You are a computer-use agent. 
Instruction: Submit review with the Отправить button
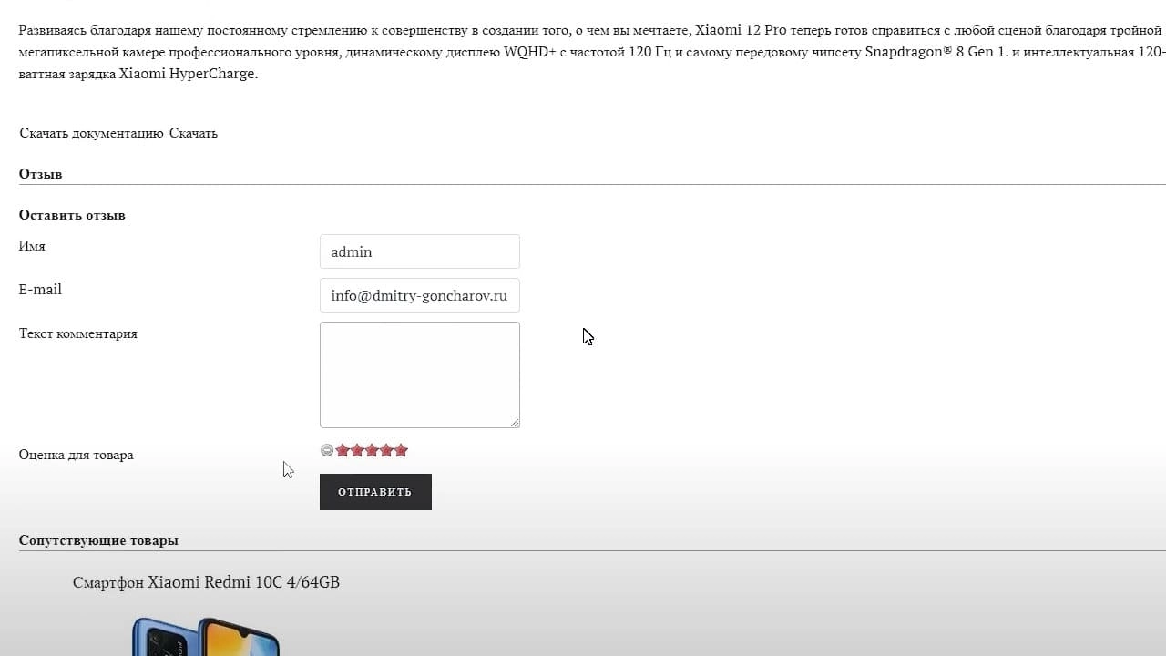click(x=375, y=492)
